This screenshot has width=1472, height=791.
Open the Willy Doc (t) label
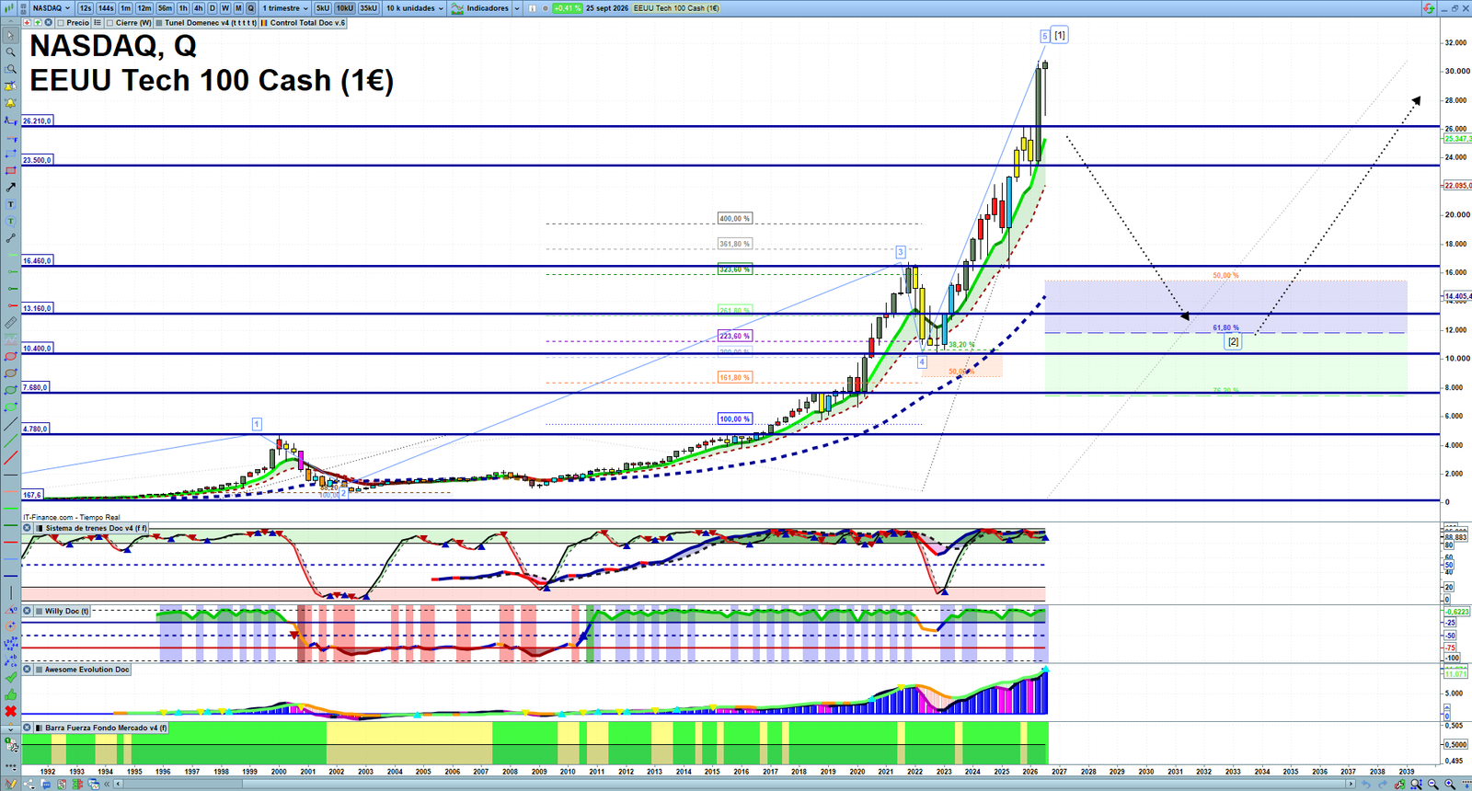[63, 611]
